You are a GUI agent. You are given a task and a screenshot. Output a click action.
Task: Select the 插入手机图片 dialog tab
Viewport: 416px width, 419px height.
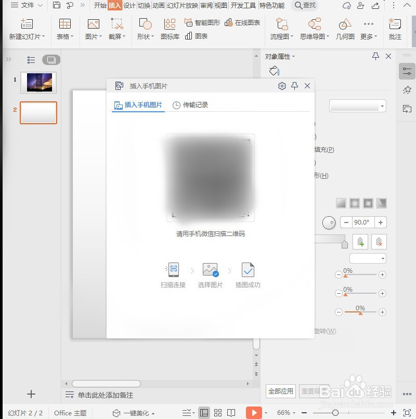(x=138, y=105)
